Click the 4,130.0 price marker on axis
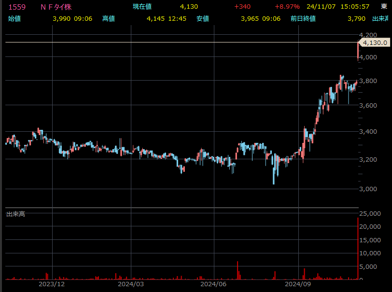The height and width of the screenshot is (292, 392). (x=375, y=42)
